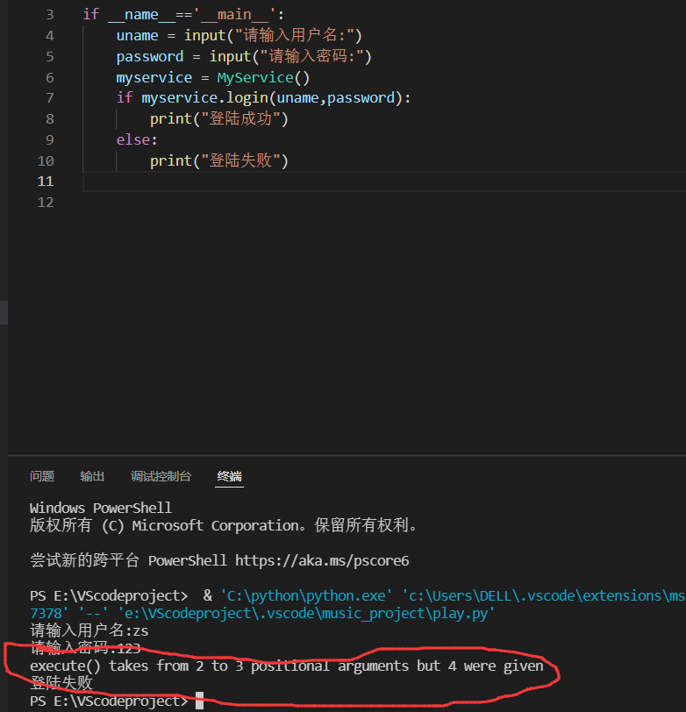The height and width of the screenshot is (712, 686).
Task: Click line number 10 in the gutter
Action: (x=46, y=160)
